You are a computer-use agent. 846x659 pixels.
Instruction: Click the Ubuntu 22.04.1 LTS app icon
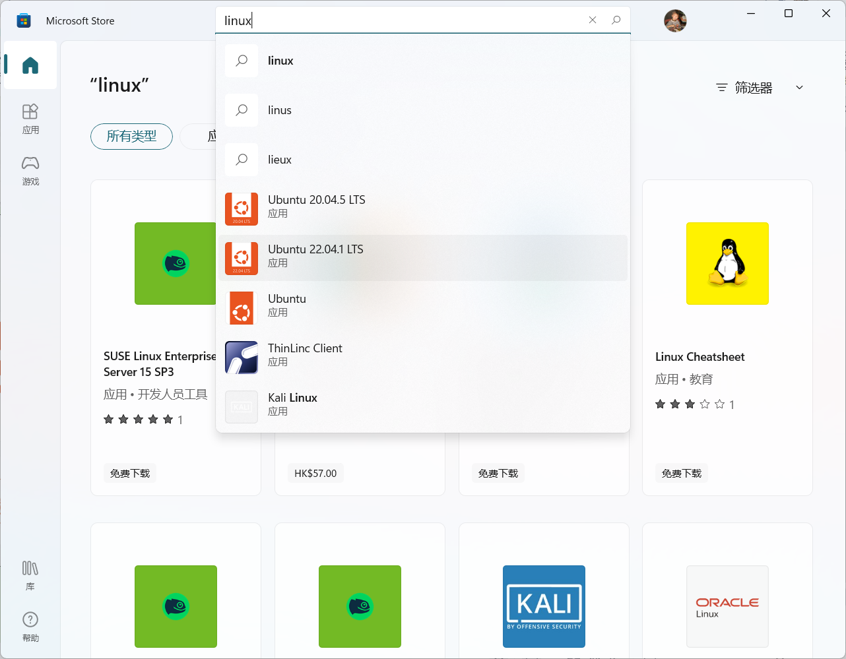(x=242, y=259)
